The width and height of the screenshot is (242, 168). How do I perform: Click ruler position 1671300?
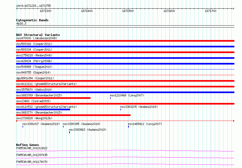coord(45,11)
